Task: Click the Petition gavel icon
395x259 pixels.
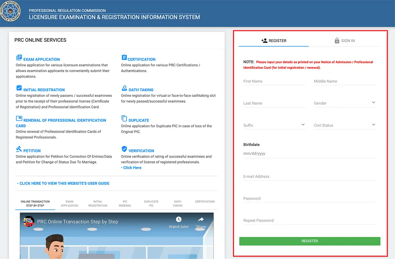Action: [19, 149]
